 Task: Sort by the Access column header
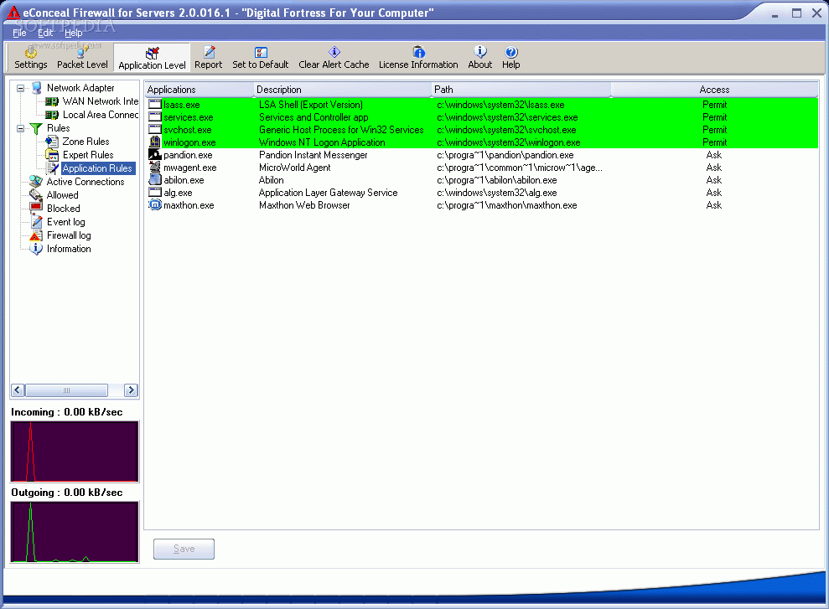click(x=714, y=90)
